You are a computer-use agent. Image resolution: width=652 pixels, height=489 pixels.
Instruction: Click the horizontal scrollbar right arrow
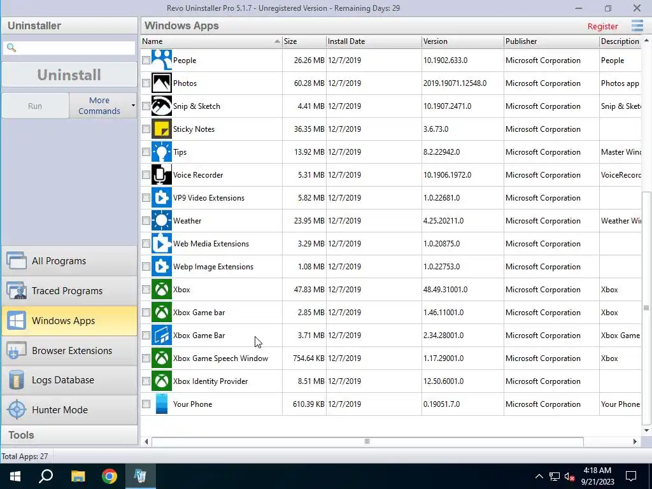(x=635, y=442)
